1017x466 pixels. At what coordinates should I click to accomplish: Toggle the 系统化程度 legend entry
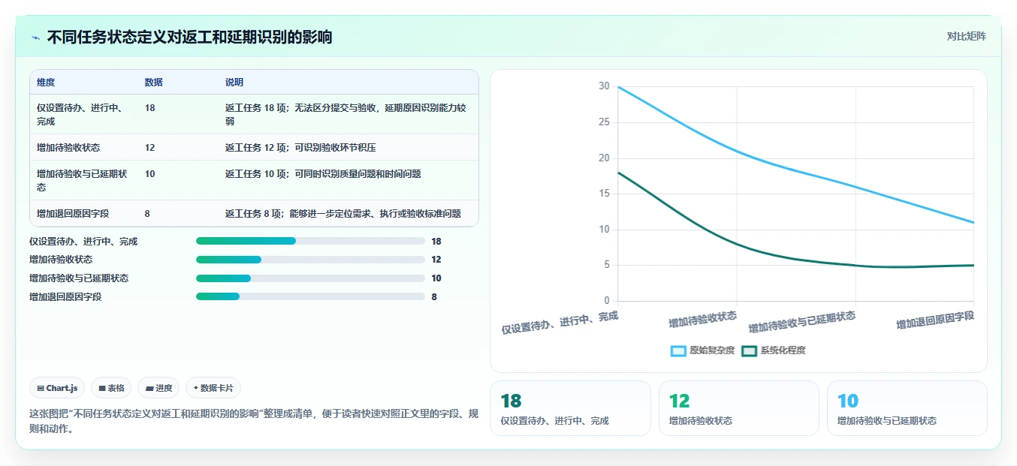[773, 350]
